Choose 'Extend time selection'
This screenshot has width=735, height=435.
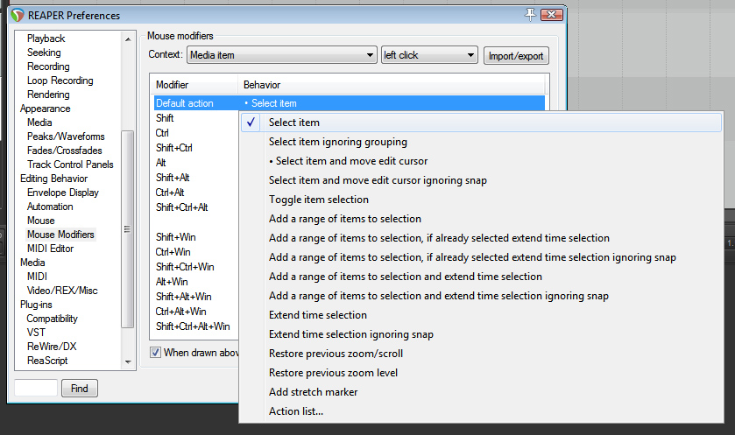(482, 315)
